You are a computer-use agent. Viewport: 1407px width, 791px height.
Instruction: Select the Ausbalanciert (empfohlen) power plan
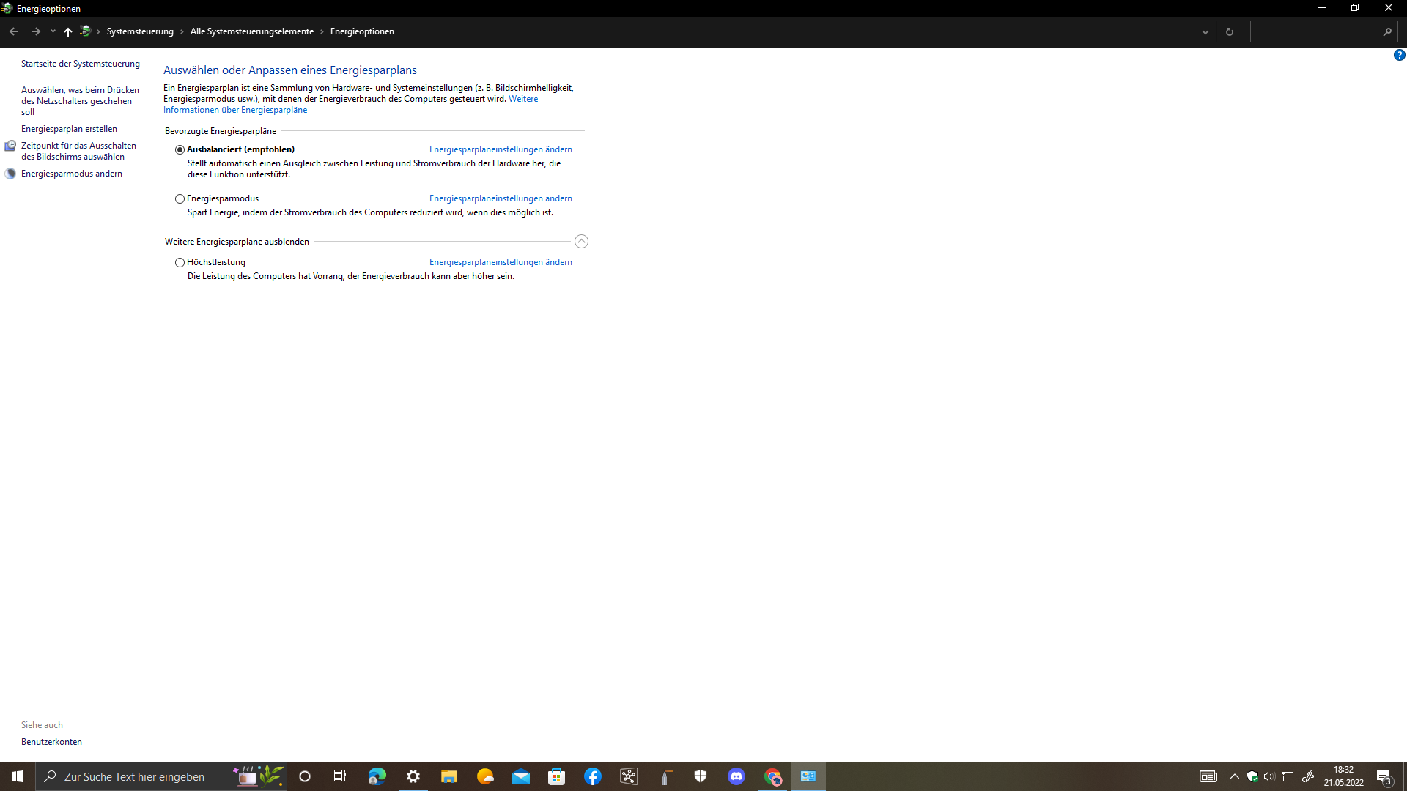click(180, 149)
